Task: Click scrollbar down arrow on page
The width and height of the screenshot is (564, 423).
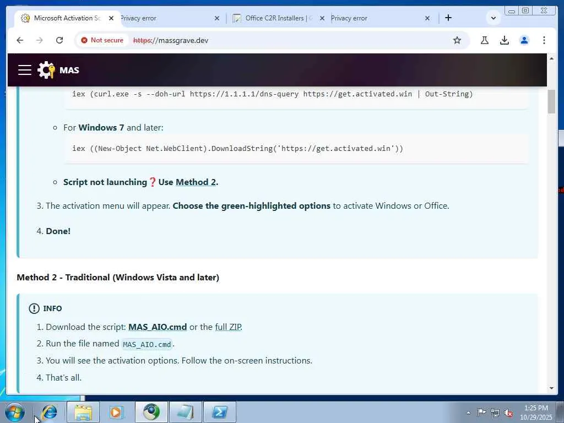Action: [x=551, y=388]
